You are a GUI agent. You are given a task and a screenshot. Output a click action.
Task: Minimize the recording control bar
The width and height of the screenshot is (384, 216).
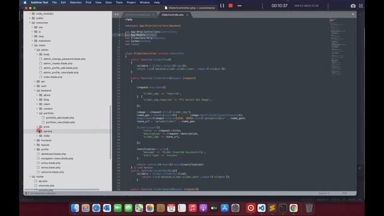coord(239,5)
